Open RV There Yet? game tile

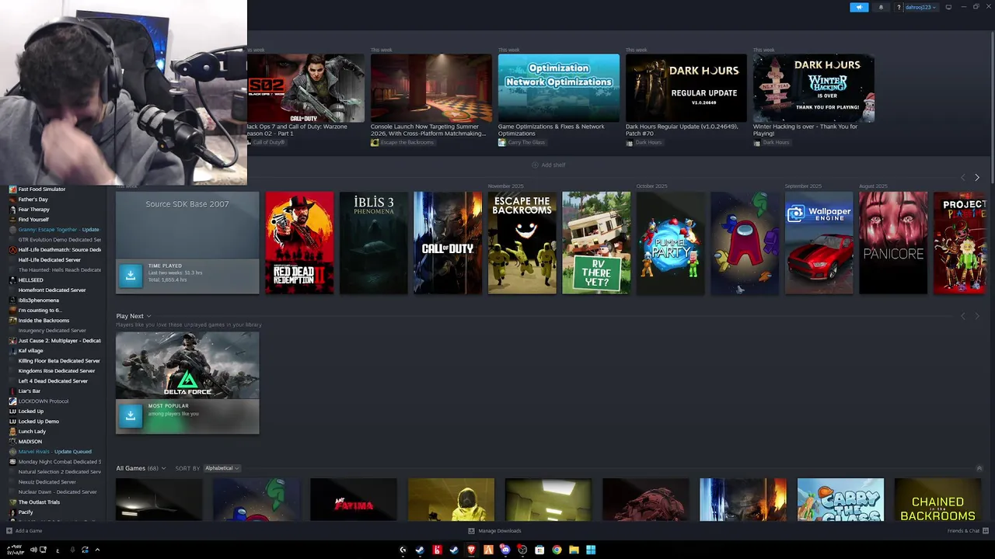coord(596,243)
